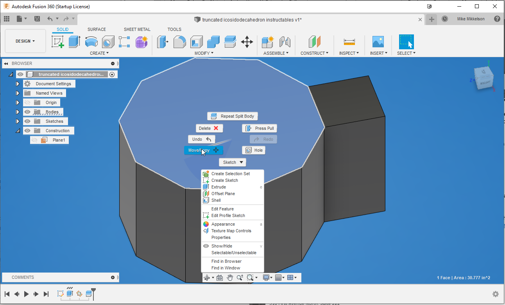Switch to the SHEET METAL tab
Image resolution: width=505 pixels, height=305 pixels.
137,29
